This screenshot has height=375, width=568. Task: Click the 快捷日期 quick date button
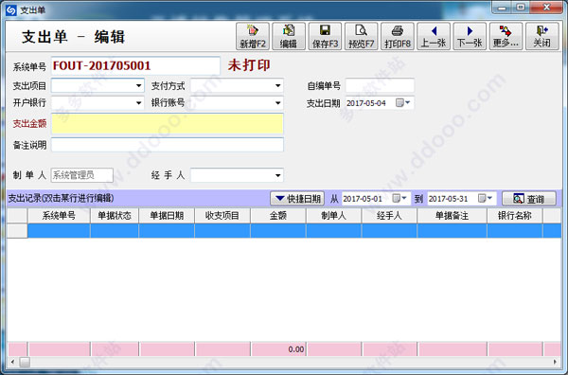(297, 199)
